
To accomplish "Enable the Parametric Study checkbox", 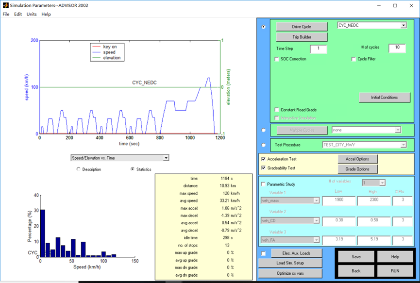I will (264, 184).
